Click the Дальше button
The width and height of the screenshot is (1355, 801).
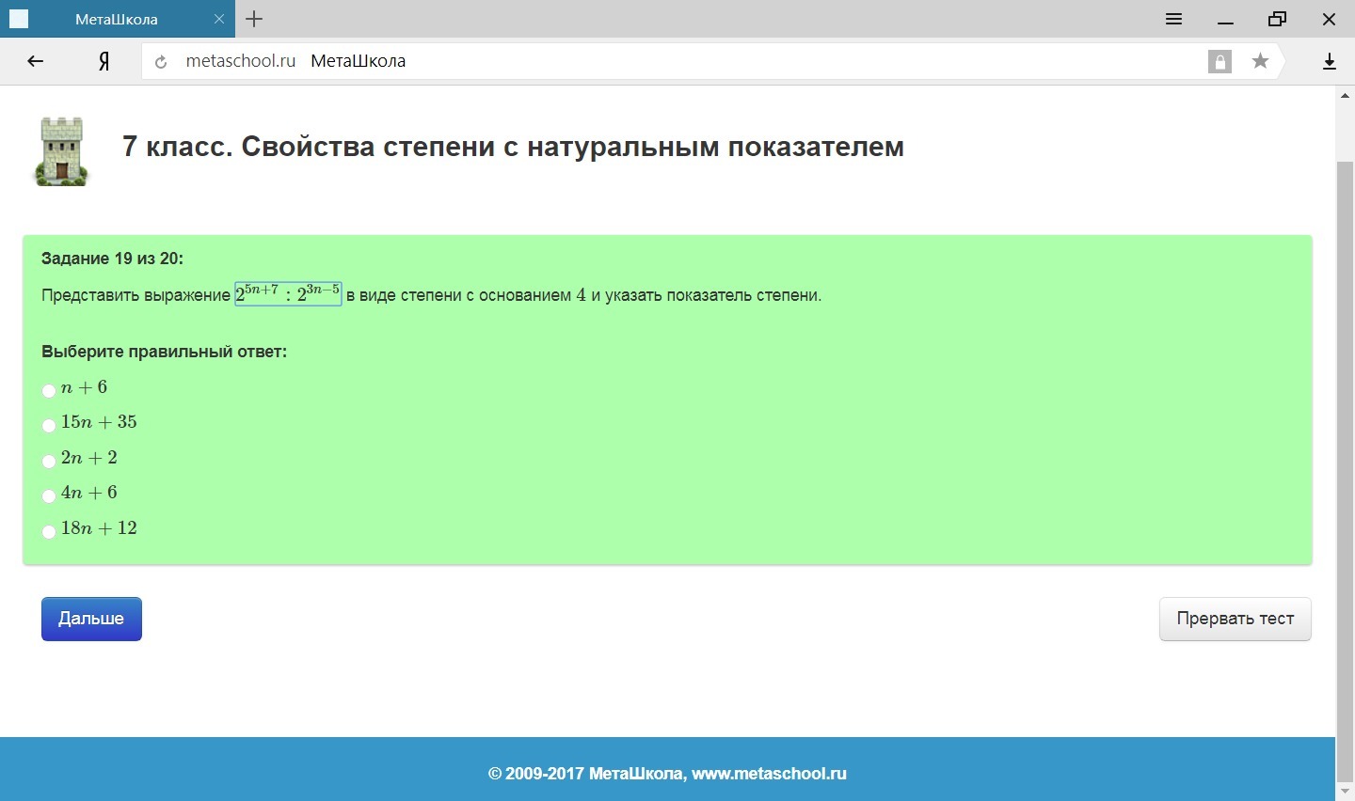pos(91,619)
